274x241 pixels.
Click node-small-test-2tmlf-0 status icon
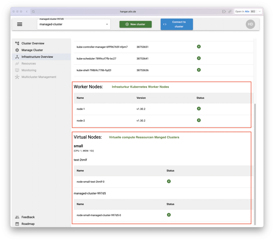click(169, 181)
